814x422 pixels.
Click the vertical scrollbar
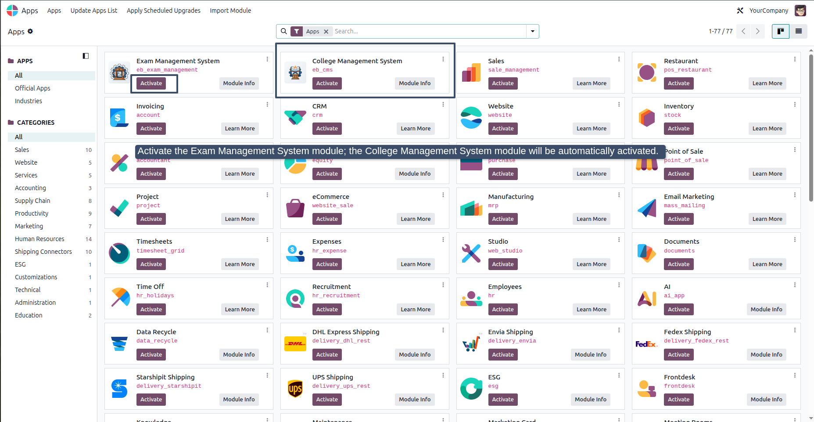click(x=811, y=127)
